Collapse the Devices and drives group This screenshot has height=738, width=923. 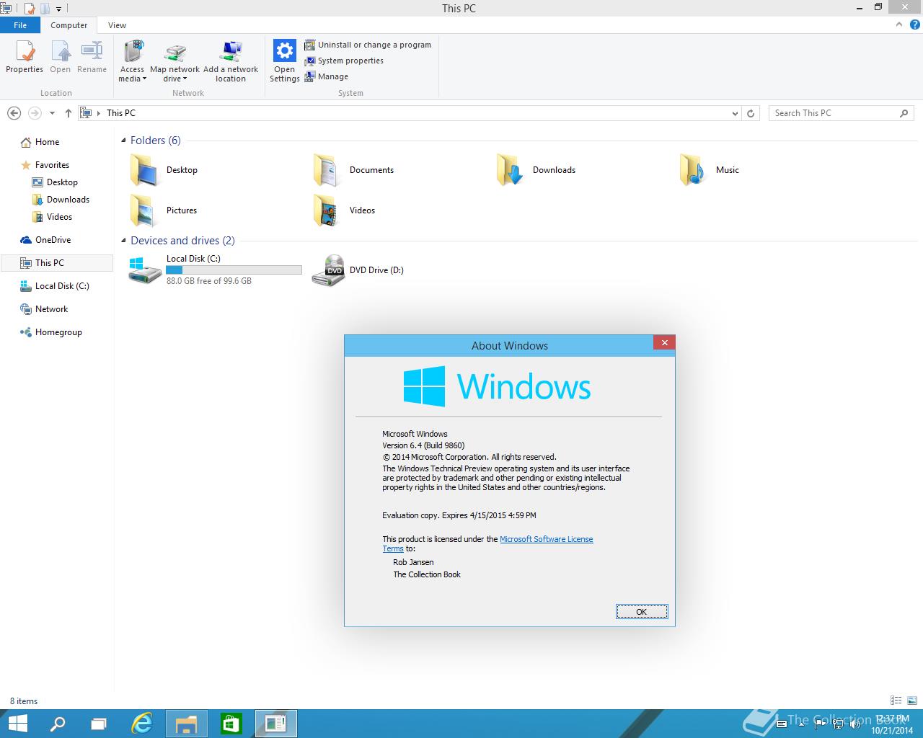[123, 241]
